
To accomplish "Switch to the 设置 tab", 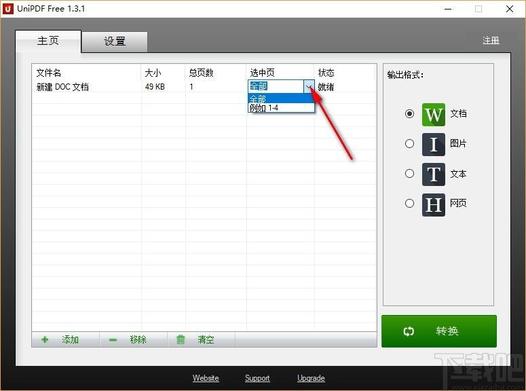I will pos(115,41).
